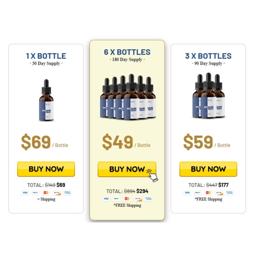Click the 6 X BOTTLES heading
256x256 pixels.
[127, 52]
